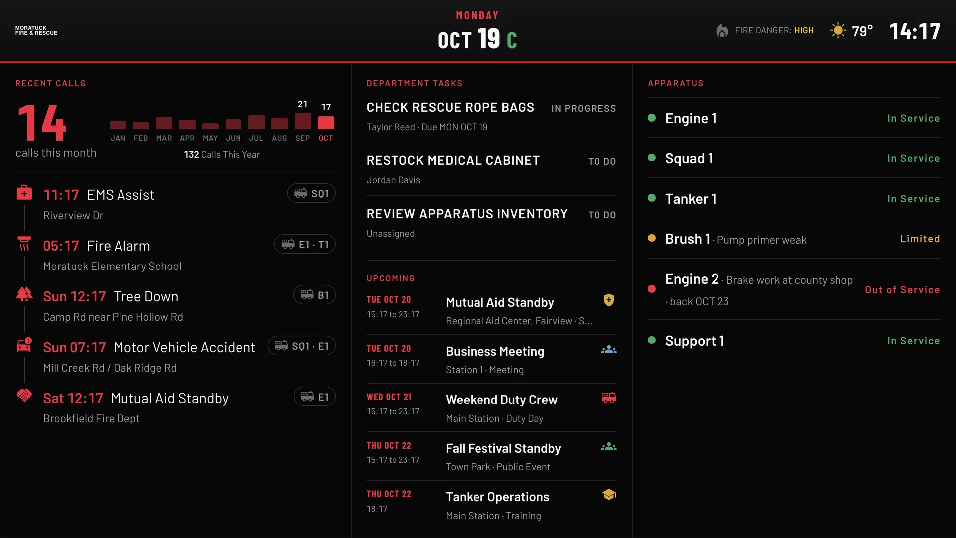The image size is (956, 538).
Task: Select the OCT bar in the calls chart
Action: coord(326,123)
